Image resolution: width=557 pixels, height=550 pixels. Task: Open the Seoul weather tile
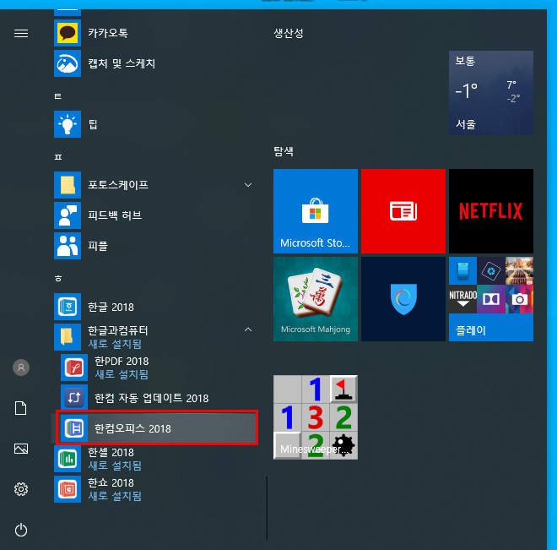491,93
